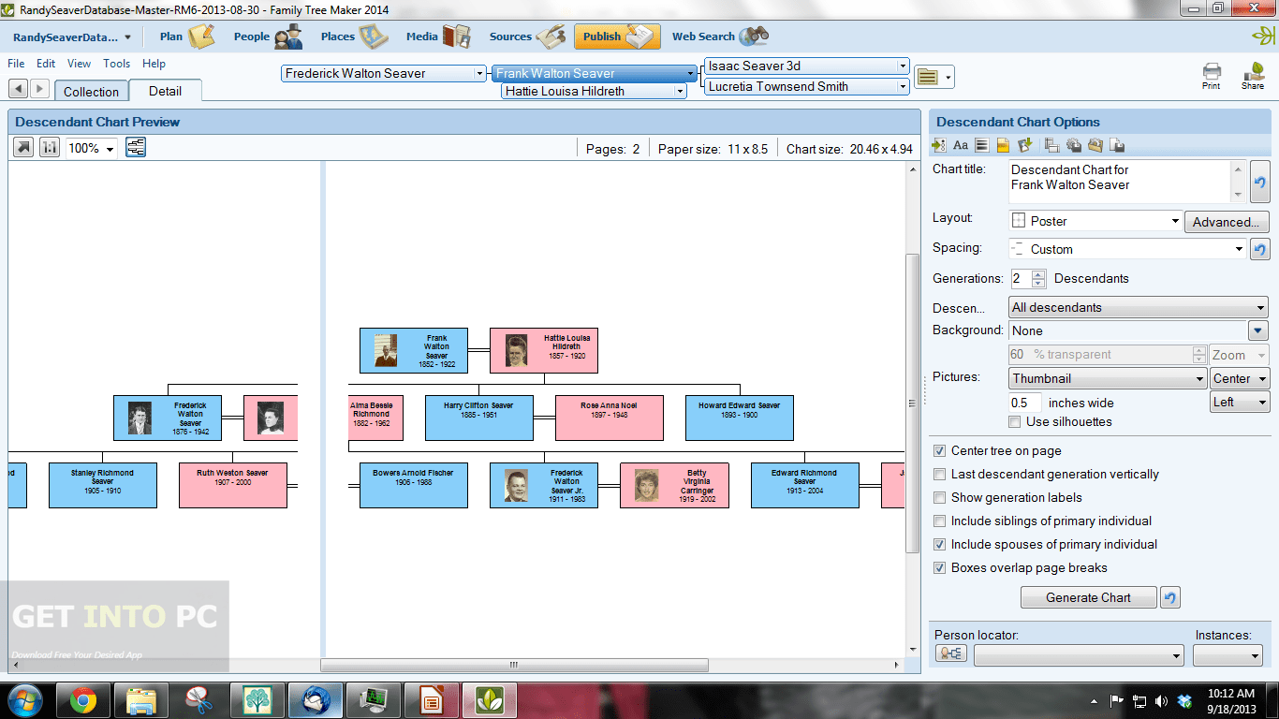Open Windows Explorer from the taskbar
The width and height of the screenshot is (1279, 719).
(140, 700)
